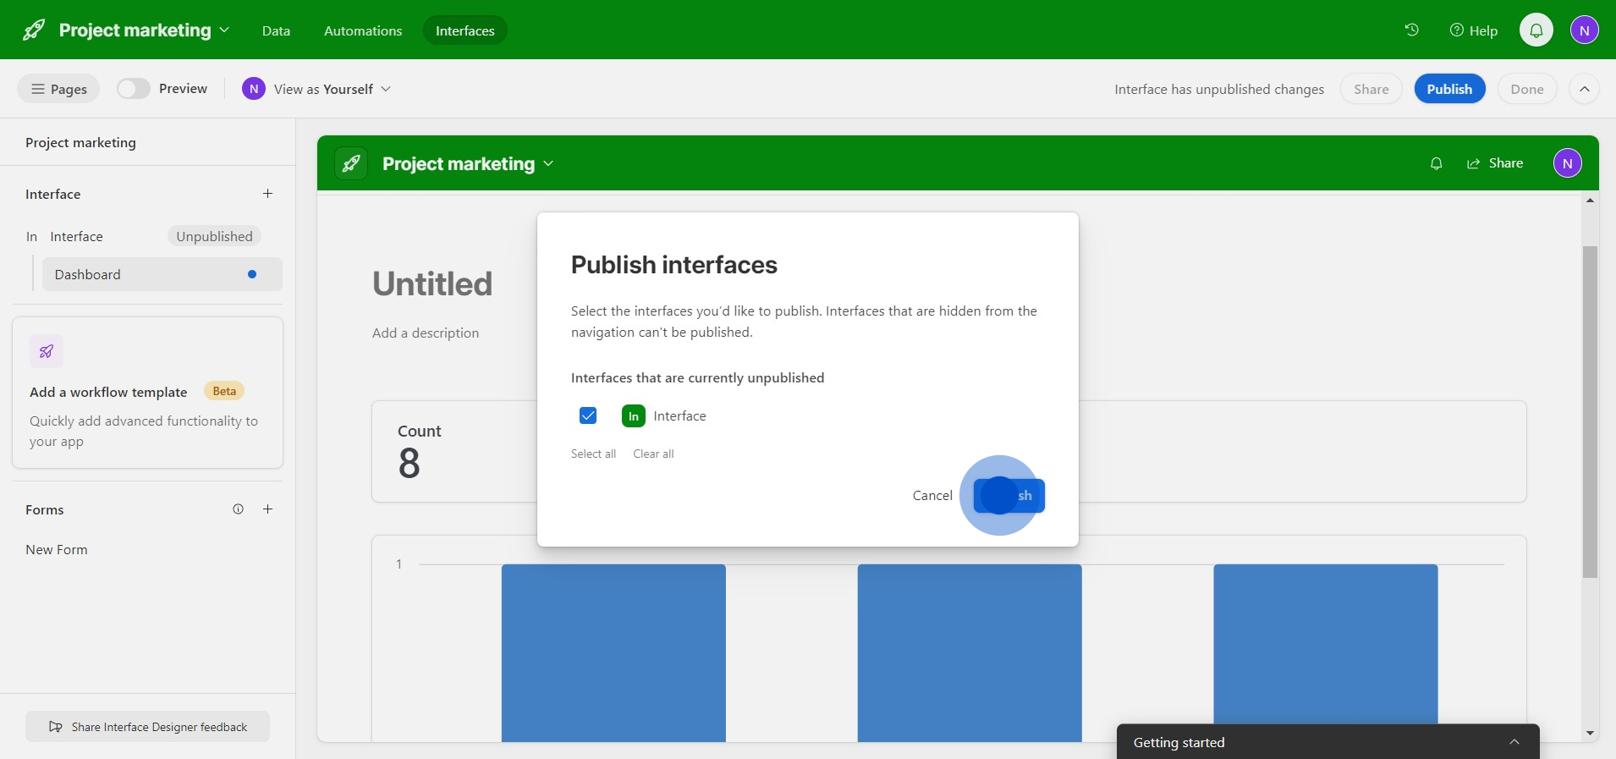Image resolution: width=1616 pixels, height=759 pixels.
Task: Confirm Publish in the dialog
Action: point(1009,496)
